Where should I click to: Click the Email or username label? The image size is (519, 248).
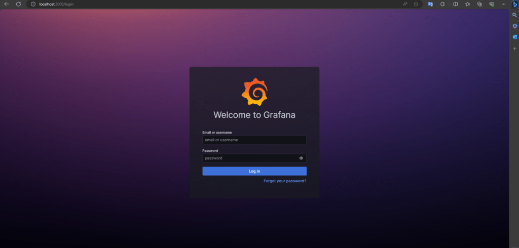[217, 133]
